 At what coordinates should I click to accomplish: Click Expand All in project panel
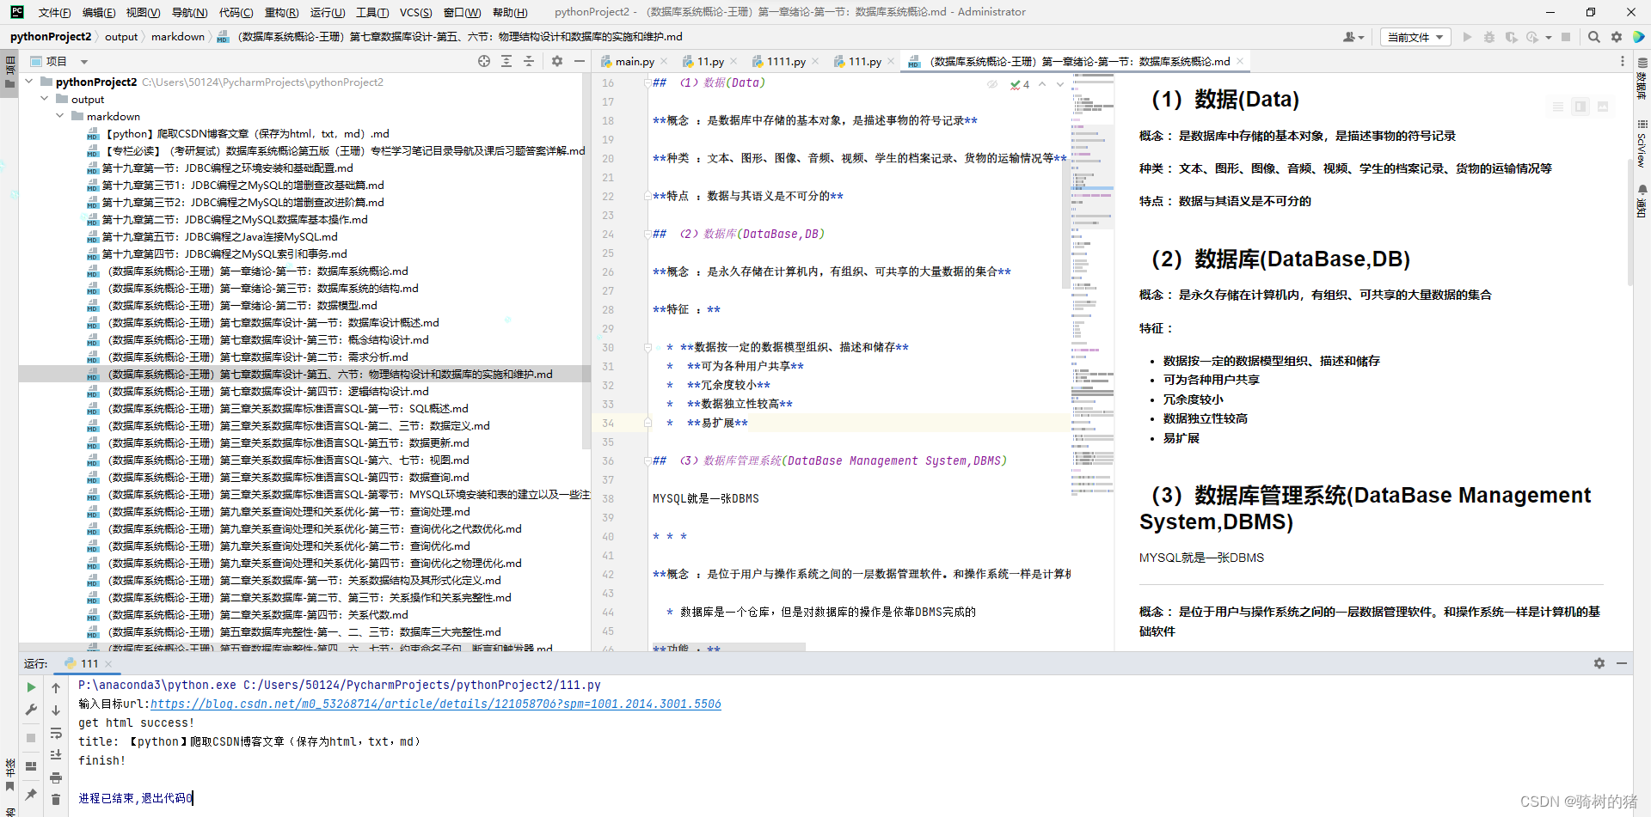point(506,61)
